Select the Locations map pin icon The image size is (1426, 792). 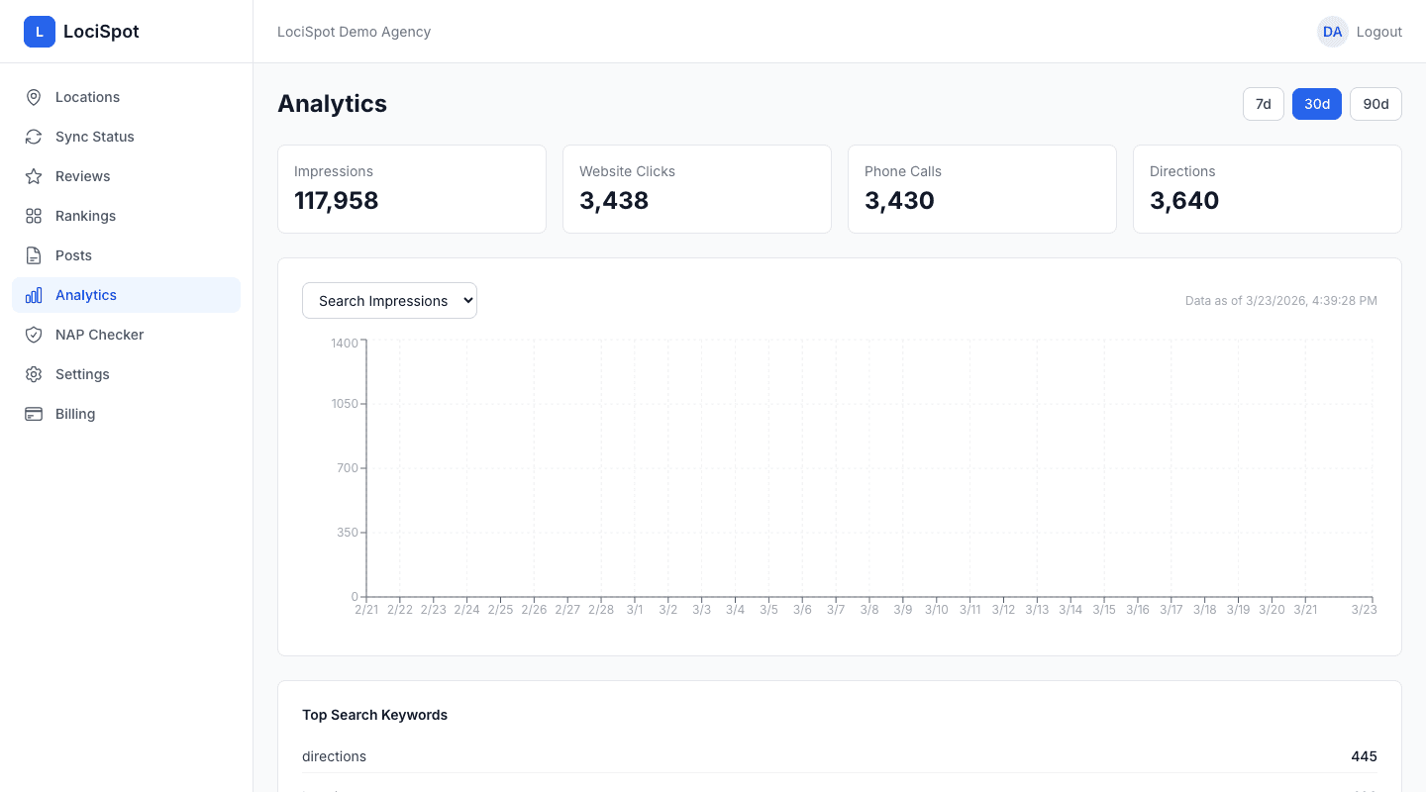coord(33,97)
